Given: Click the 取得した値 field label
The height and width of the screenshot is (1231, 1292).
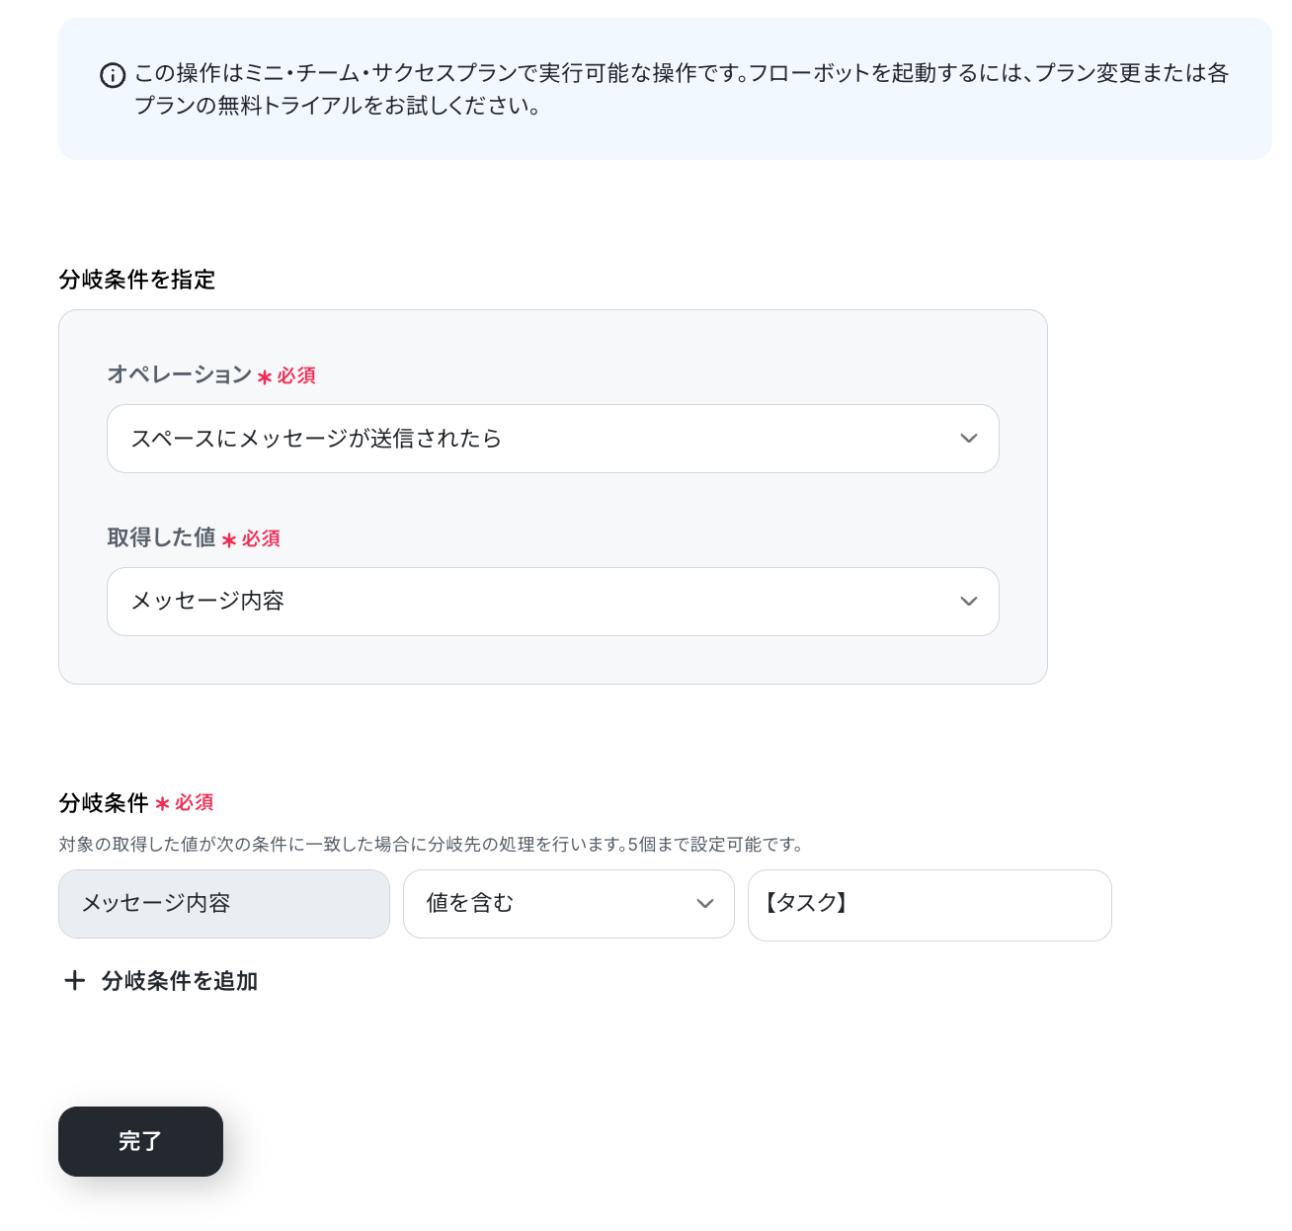Looking at the screenshot, I should (161, 537).
